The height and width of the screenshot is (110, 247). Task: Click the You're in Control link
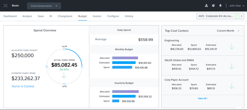point(23,86)
